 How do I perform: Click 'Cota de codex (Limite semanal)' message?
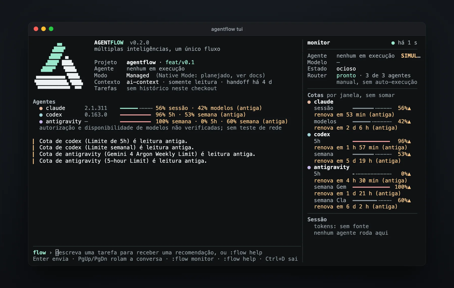pos(117,148)
